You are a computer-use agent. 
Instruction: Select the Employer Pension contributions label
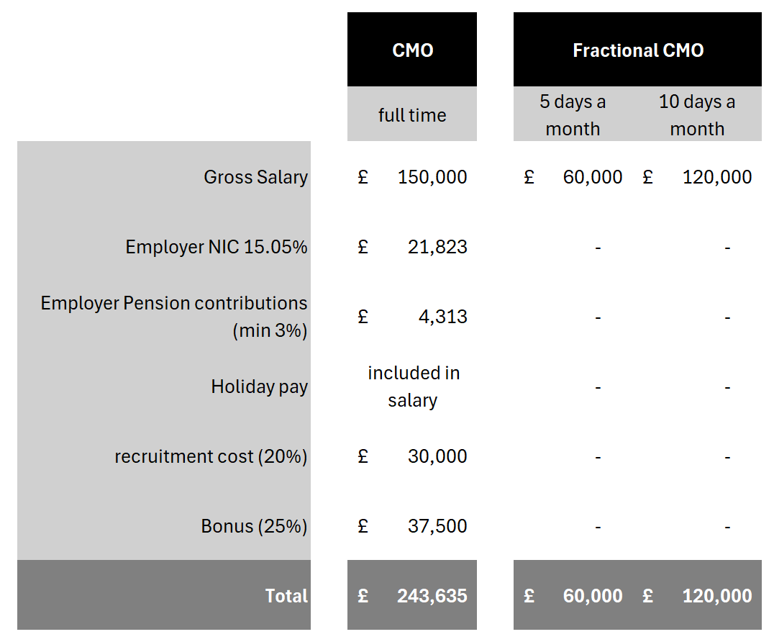tap(174, 317)
